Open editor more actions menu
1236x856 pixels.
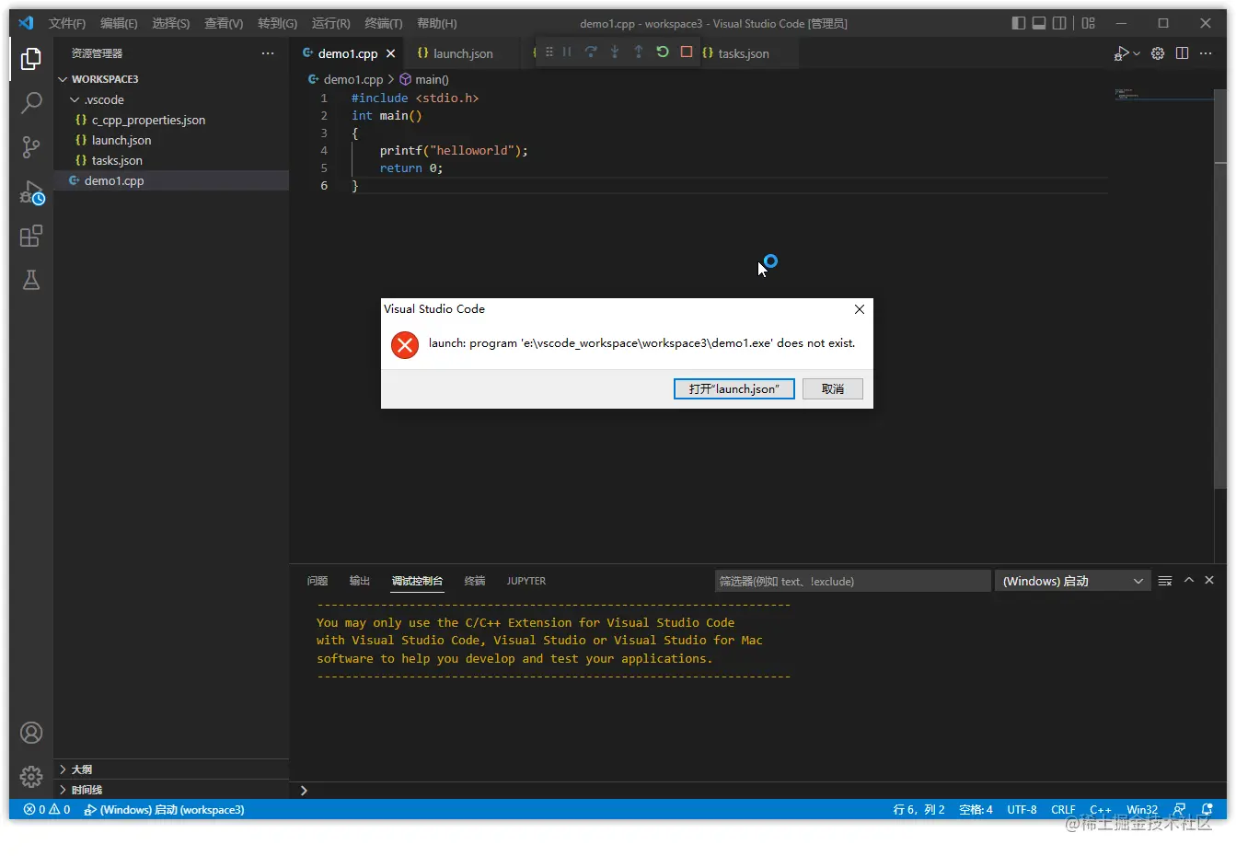(1206, 53)
